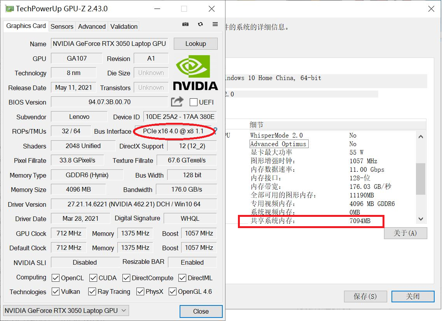Toggle the DirectML checkbox
This screenshot has width=442, height=321.
point(182,278)
